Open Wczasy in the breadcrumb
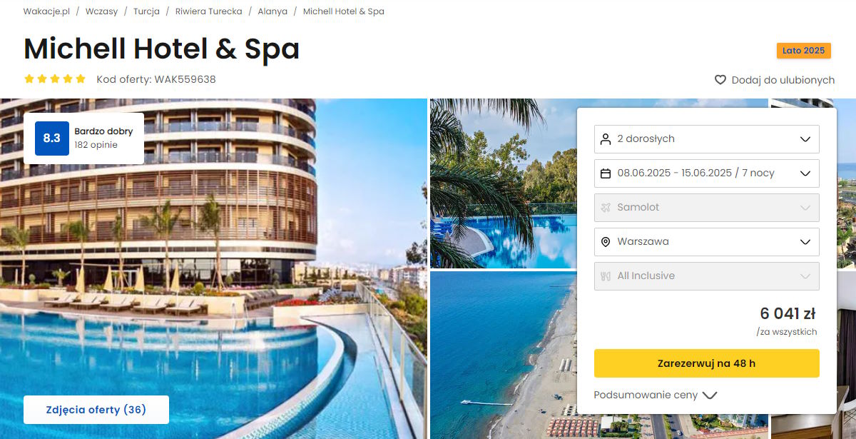The height and width of the screenshot is (439, 856). pos(101,11)
